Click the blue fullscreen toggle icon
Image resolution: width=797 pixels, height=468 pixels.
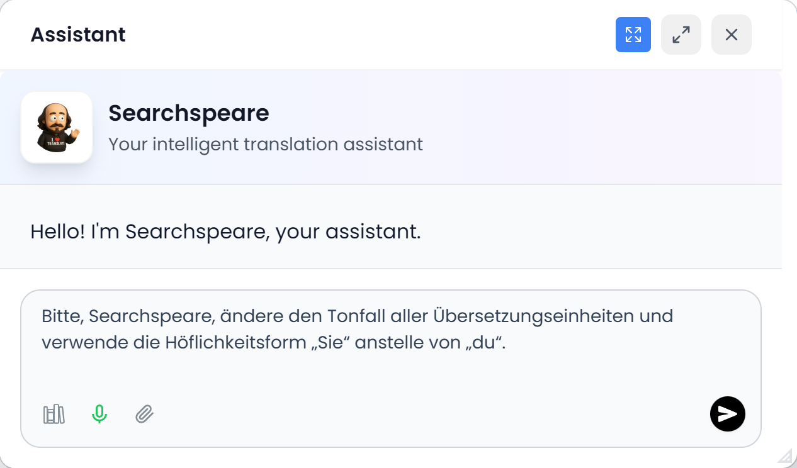click(633, 35)
